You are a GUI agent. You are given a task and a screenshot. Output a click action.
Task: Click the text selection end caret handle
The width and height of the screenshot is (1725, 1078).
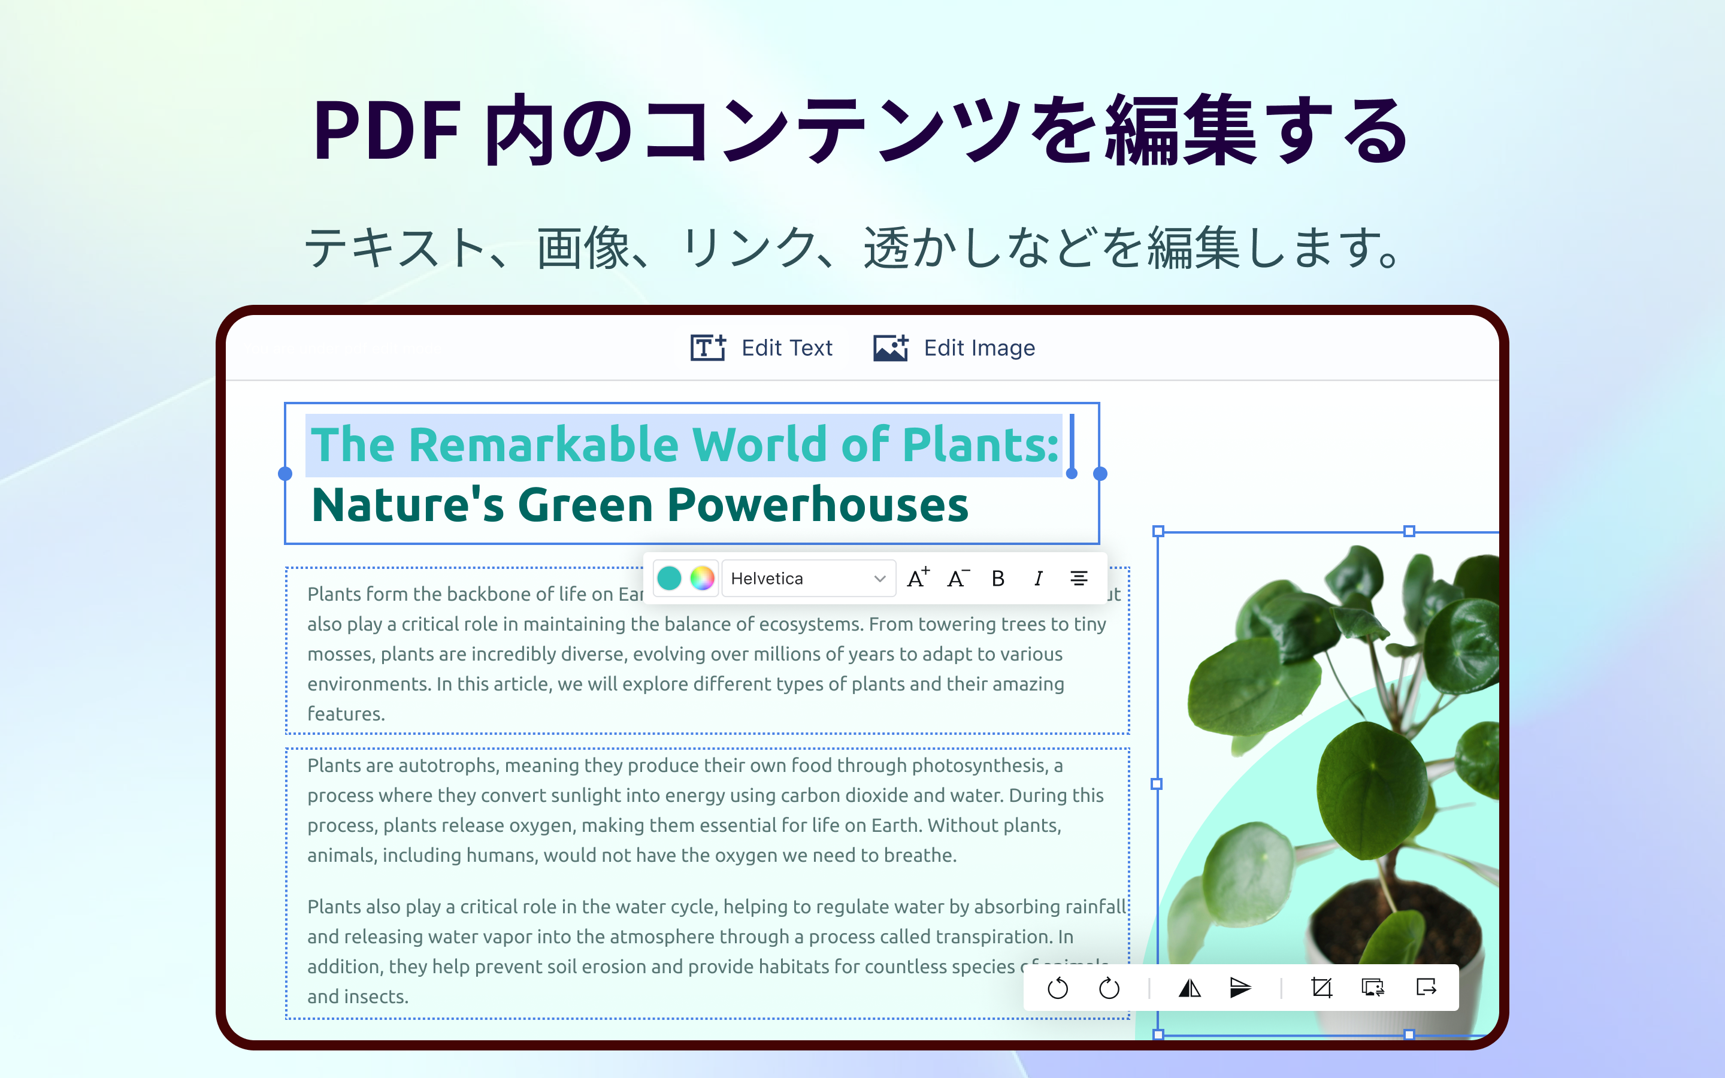point(1072,473)
